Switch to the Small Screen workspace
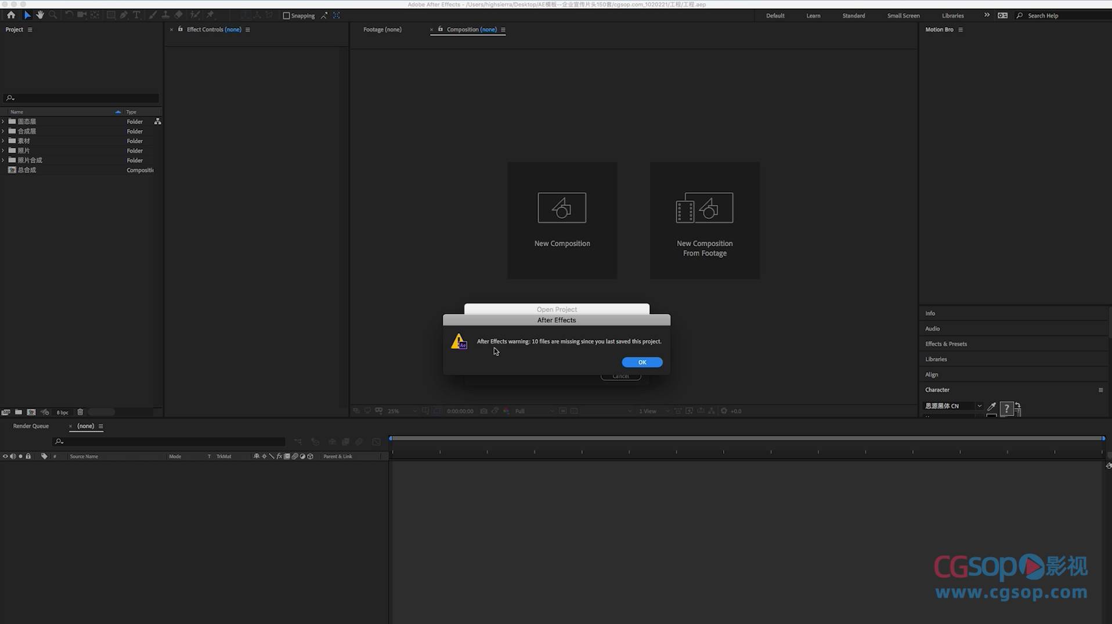This screenshot has width=1112, height=624. coord(902,16)
